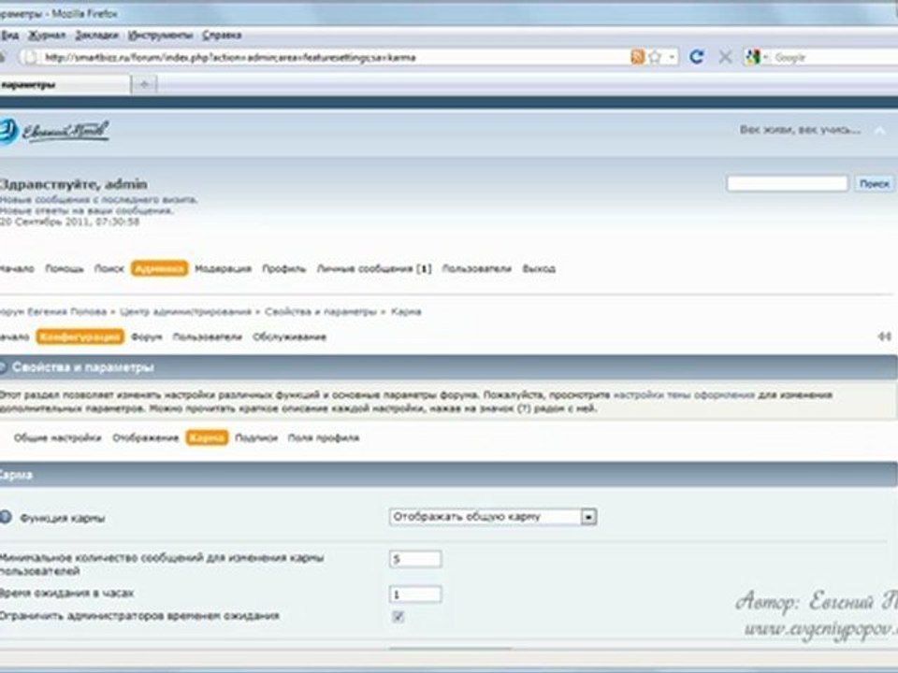Viewport: 898px width, 673px height.
Task: Open Центр администрирования breadcrumb link
Action: (185, 312)
